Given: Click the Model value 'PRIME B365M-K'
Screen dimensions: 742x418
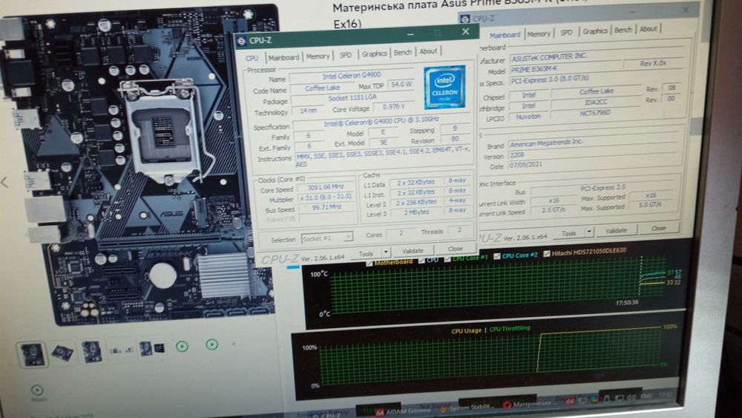Looking at the screenshot, I should tap(563, 69).
